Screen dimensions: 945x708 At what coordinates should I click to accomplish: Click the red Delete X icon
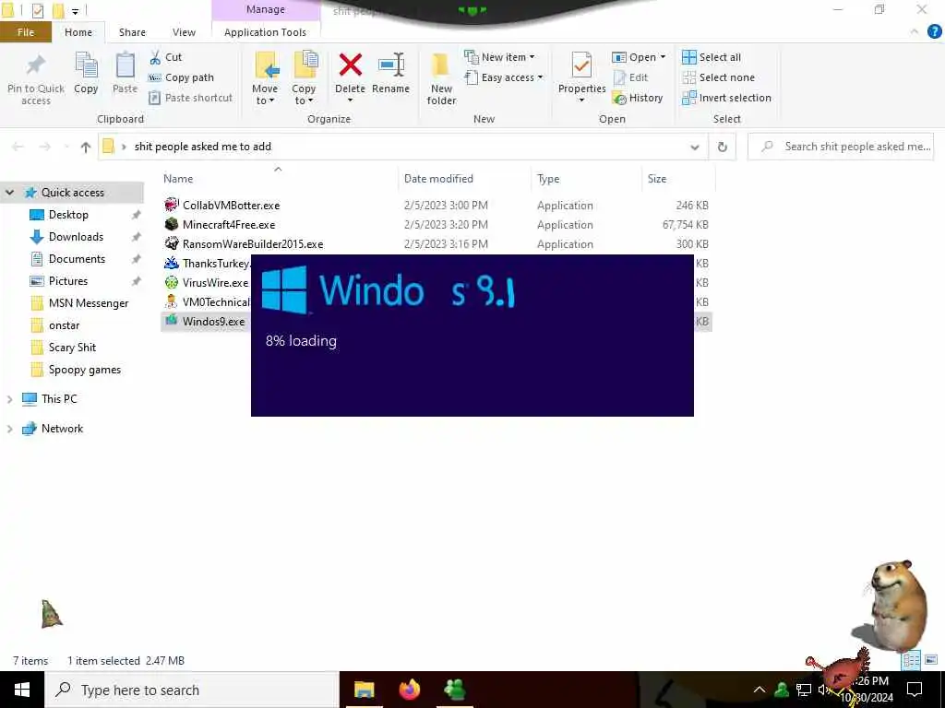(350, 65)
